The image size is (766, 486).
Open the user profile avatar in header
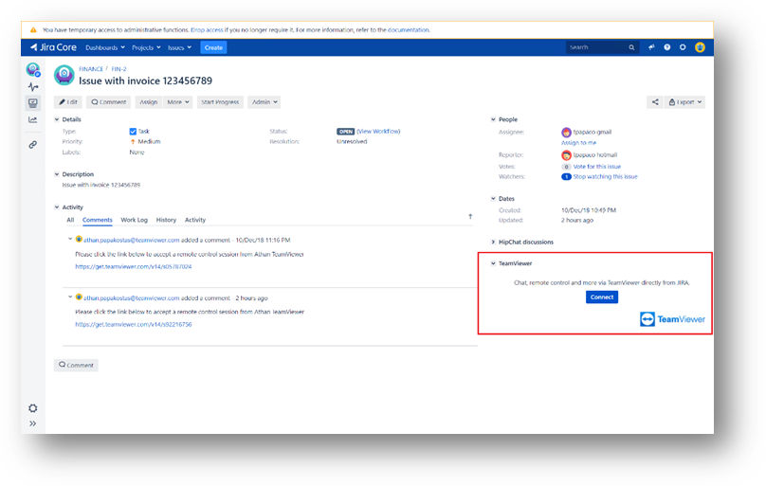pyautogui.click(x=700, y=47)
